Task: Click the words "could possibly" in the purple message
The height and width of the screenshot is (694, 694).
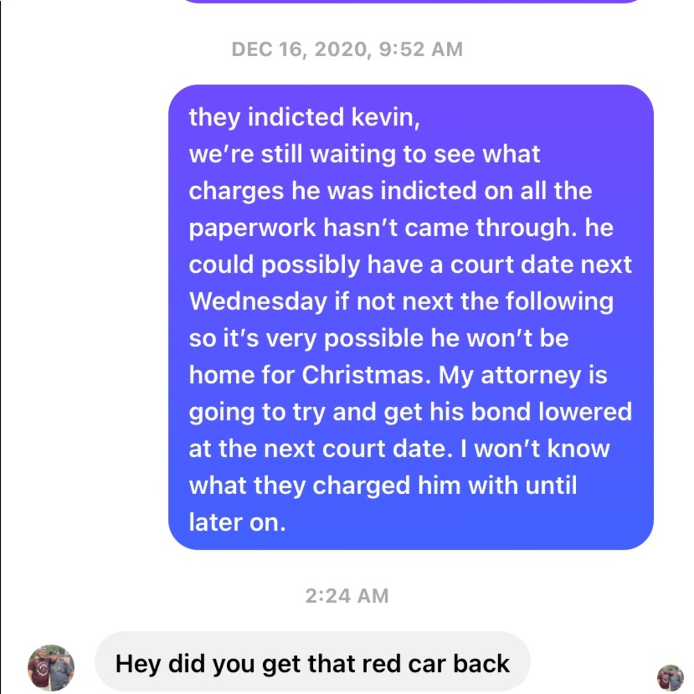Action: (274, 265)
